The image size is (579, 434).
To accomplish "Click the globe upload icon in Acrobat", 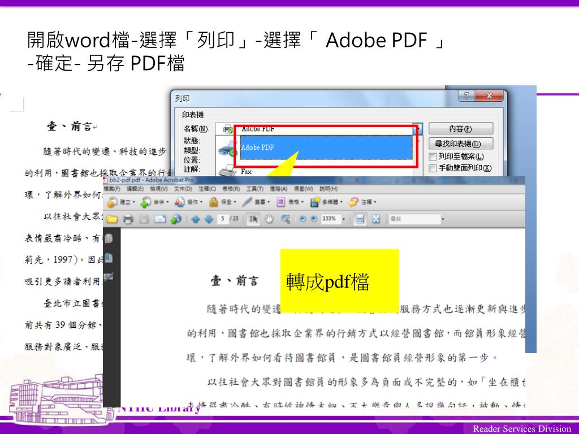I will (176, 219).
